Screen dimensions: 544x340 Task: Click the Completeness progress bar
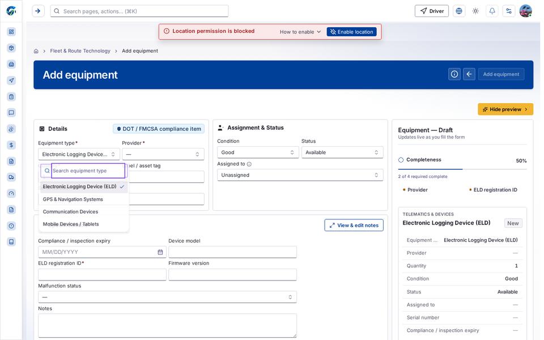tap(462, 169)
